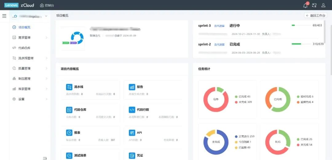Click the sprint-2 progress bar
This screenshot has height=160, width=332.
[x=301, y=44]
